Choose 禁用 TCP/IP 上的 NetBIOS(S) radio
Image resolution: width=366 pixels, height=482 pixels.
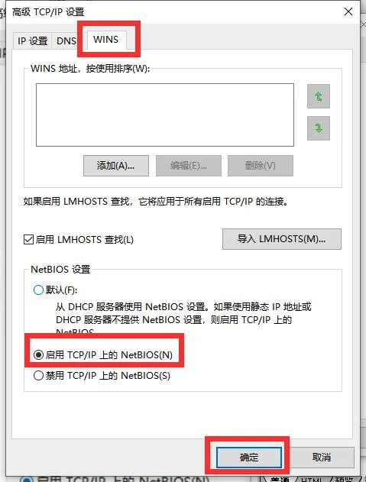coord(38,375)
